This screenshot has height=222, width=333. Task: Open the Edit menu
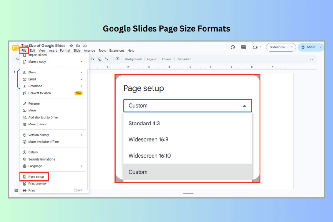(x=33, y=50)
